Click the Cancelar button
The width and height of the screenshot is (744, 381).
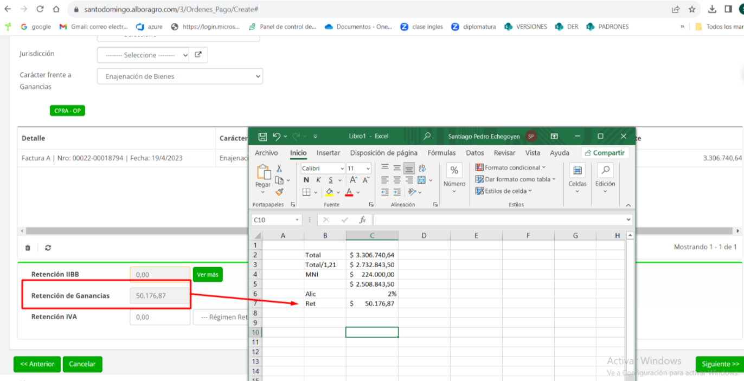[82, 364]
